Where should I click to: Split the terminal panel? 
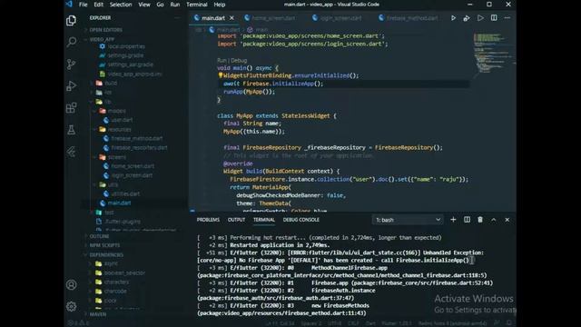point(467,220)
